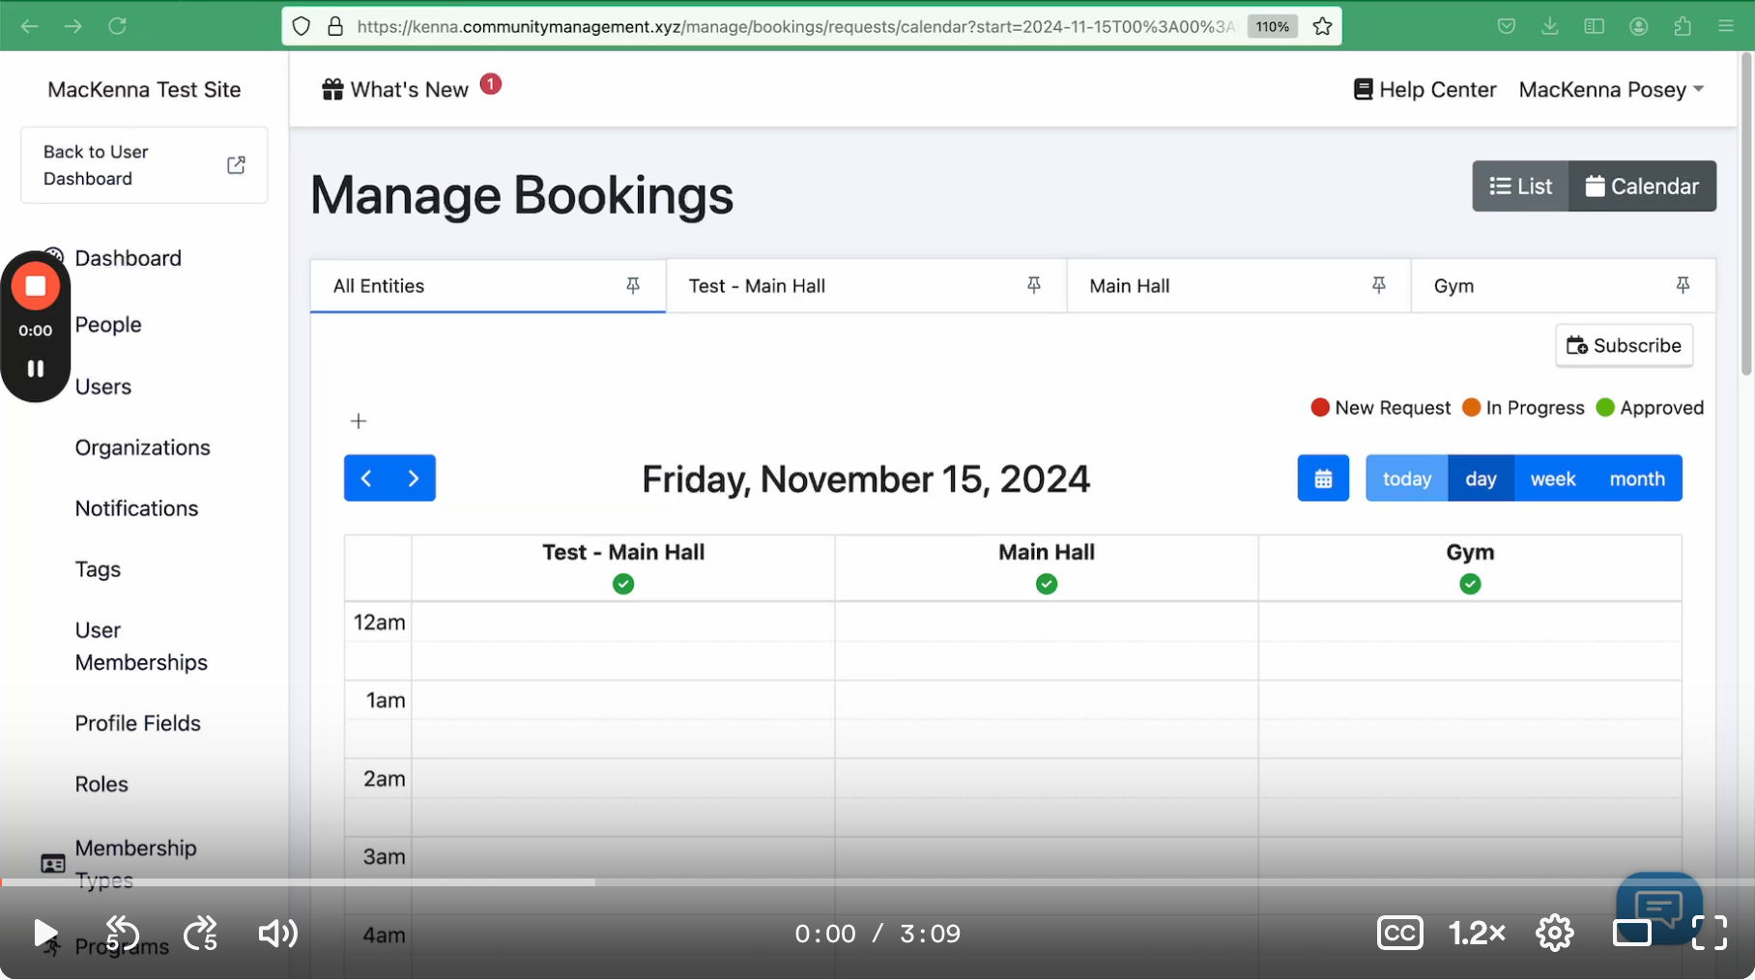This screenshot has width=1755, height=980.
Task: Enter fullscreen video mode
Action: pyautogui.click(x=1710, y=934)
